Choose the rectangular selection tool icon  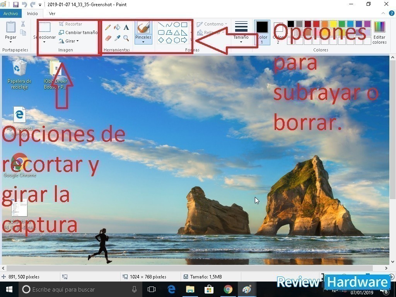point(44,27)
